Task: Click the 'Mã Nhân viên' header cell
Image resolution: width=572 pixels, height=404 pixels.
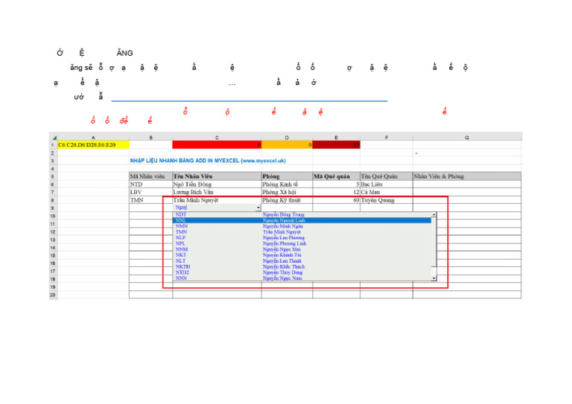Action: click(151, 176)
